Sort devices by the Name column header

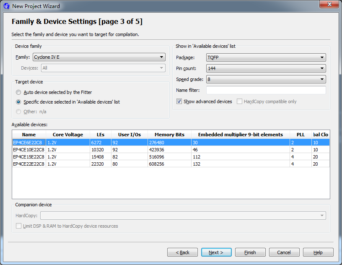coord(29,135)
